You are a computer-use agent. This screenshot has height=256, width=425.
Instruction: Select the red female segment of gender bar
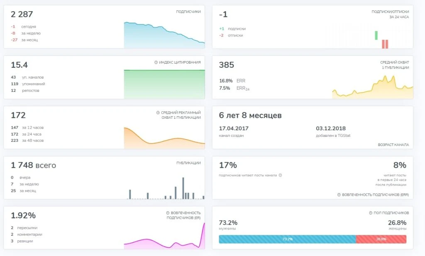tap(381, 239)
